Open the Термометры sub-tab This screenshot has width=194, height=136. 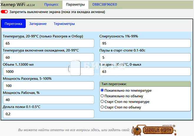coord(64,24)
